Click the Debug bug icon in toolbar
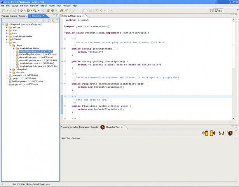This screenshot has height=187, width=239. (21, 11)
